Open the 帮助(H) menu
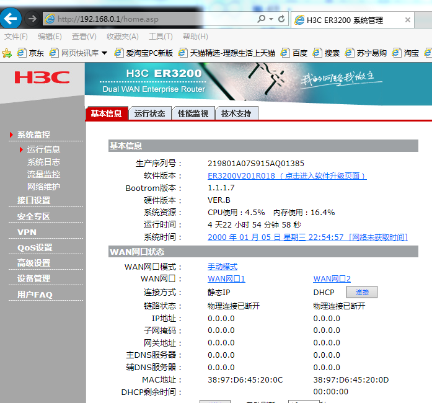 coord(195,37)
